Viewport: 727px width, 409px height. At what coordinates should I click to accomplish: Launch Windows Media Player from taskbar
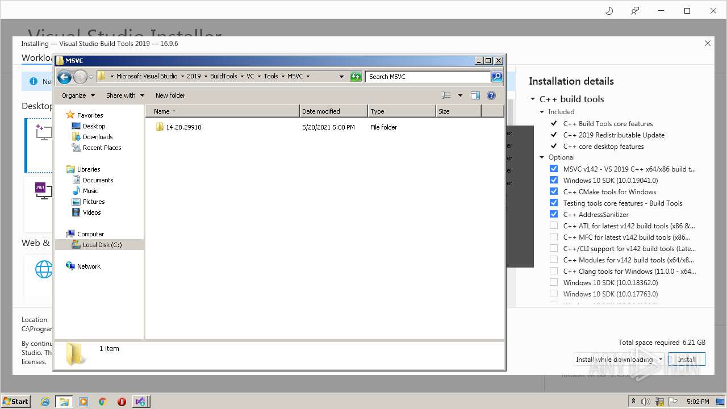(x=83, y=402)
